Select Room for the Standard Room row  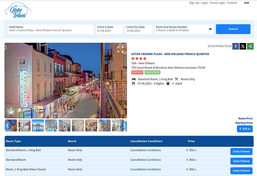(x=241, y=161)
